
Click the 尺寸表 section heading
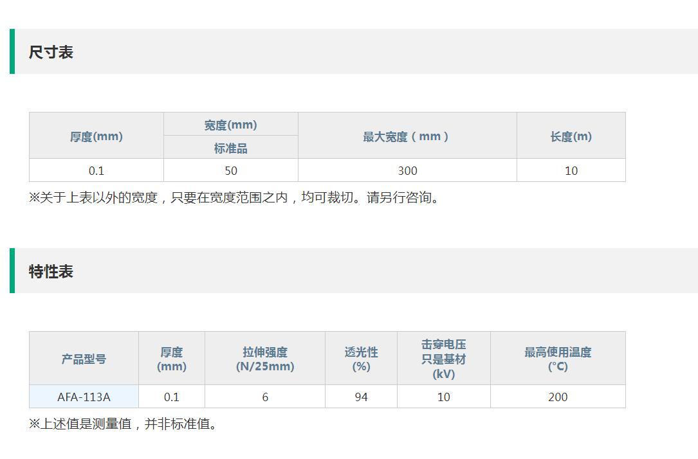[51, 52]
